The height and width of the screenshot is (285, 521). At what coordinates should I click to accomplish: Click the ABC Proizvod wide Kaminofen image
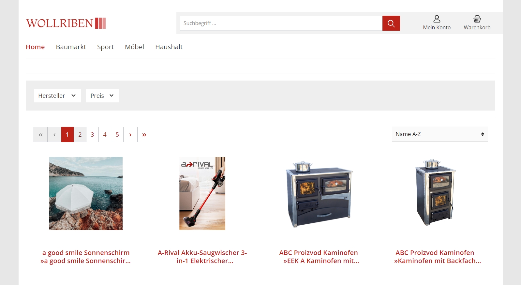319,193
